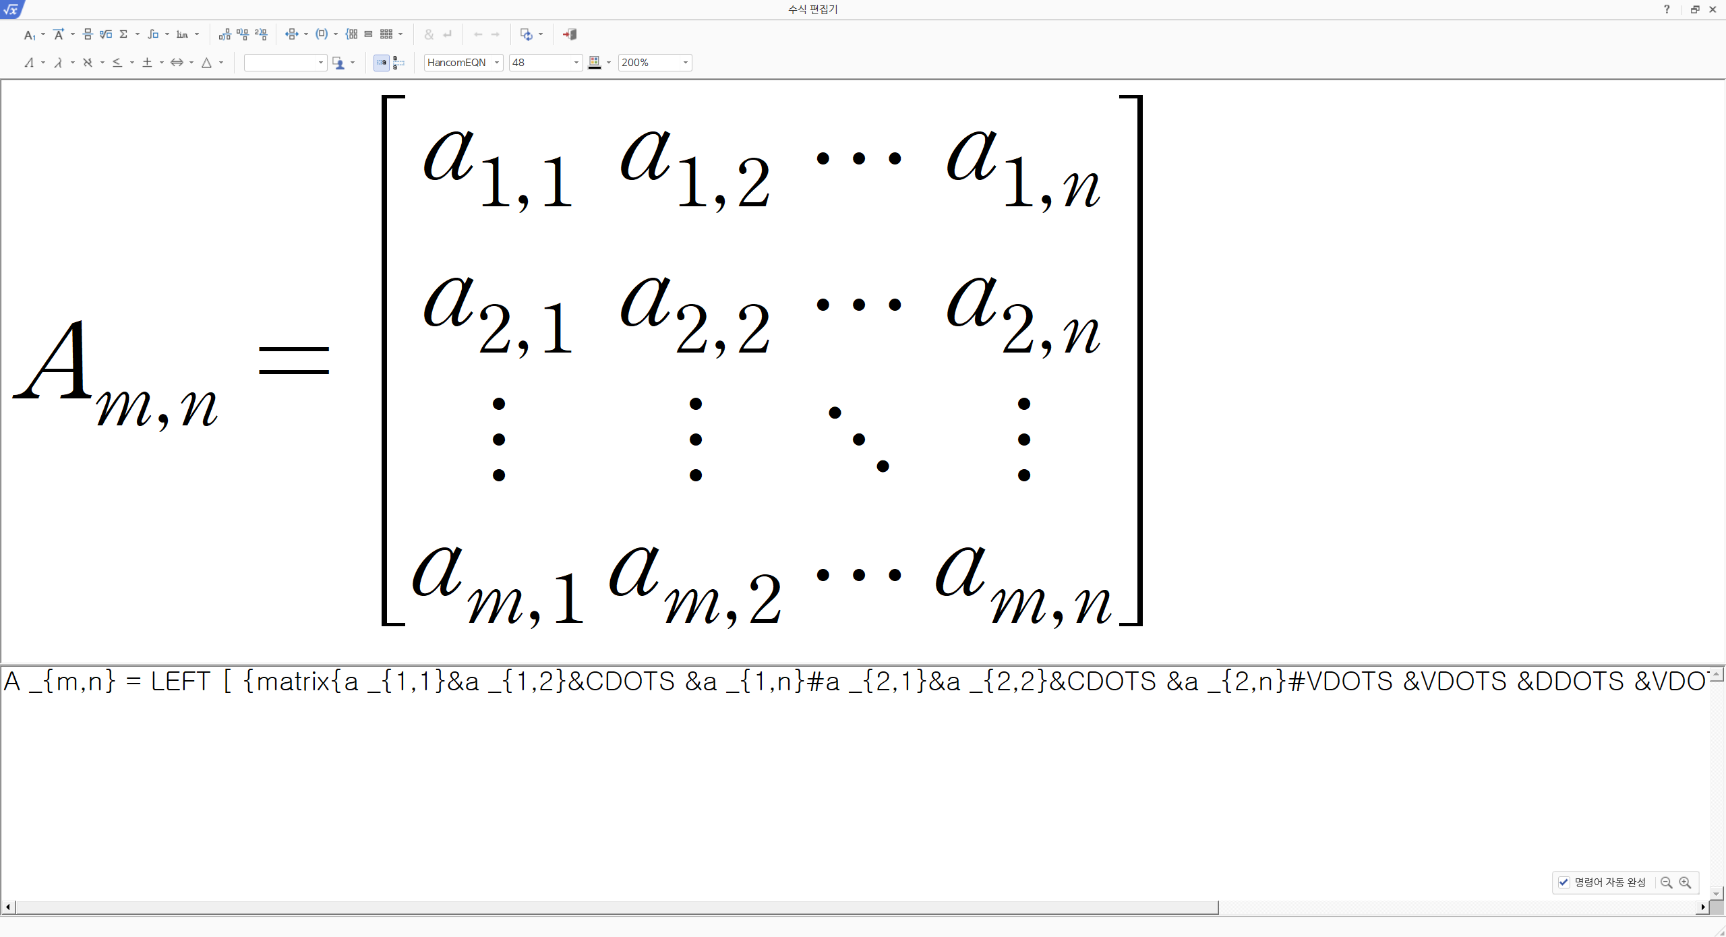Open the 200% zoom level dropdown
Image resolution: width=1726 pixels, height=937 pixels.
685,63
